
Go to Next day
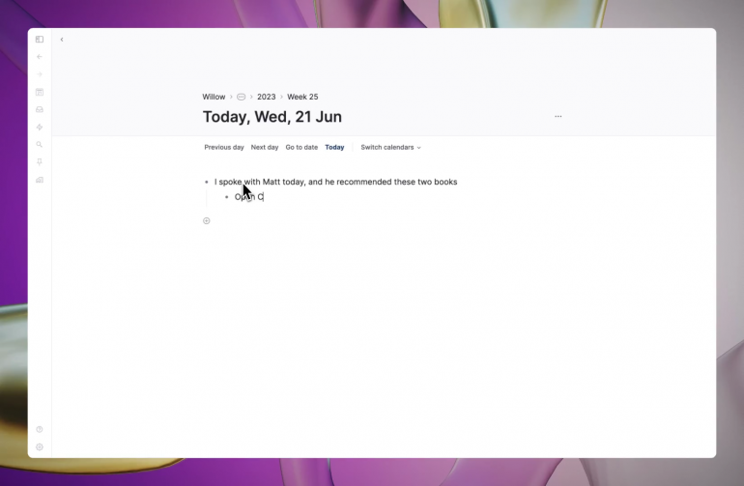pos(265,148)
